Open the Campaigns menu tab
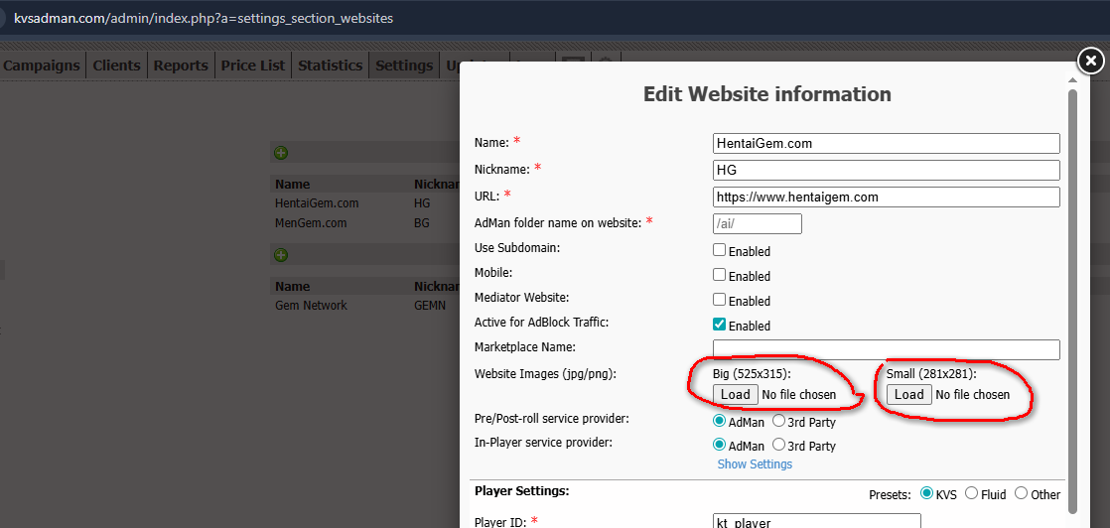The height and width of the screenshot is (528, 1110). click(41, 66)
